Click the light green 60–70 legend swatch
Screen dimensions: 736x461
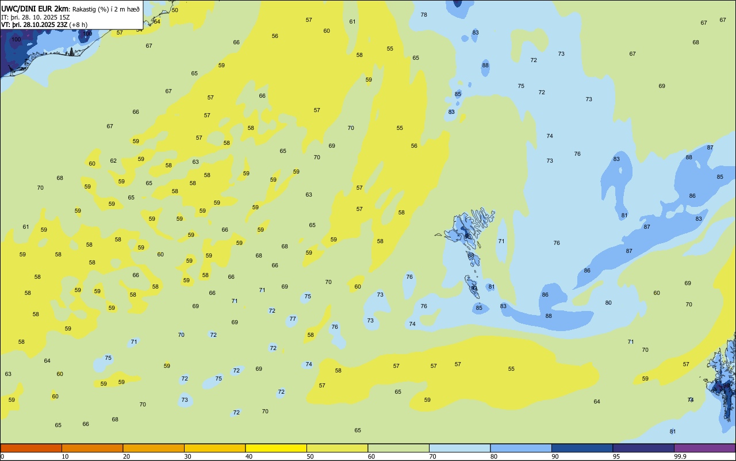pyautogui.click(x=398, y=448)
